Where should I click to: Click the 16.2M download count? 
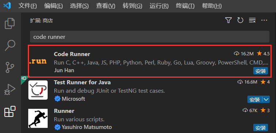tap(247, 53)
